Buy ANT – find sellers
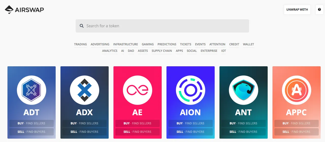This screenshot has width=325, height=142. (243, 123)
